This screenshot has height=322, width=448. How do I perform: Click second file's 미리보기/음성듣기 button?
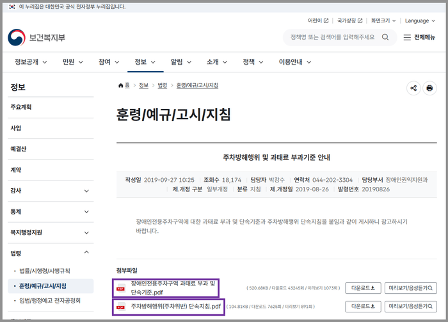tap(412, 307)
